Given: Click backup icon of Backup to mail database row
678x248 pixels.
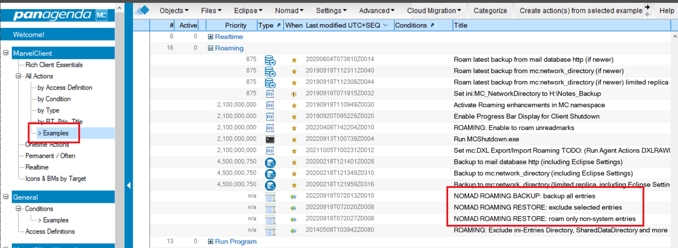Looking at the screenshot, I should [x=270, y=162].
